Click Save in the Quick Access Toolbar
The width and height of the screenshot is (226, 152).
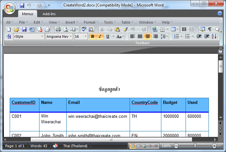(x=22, y=5)
